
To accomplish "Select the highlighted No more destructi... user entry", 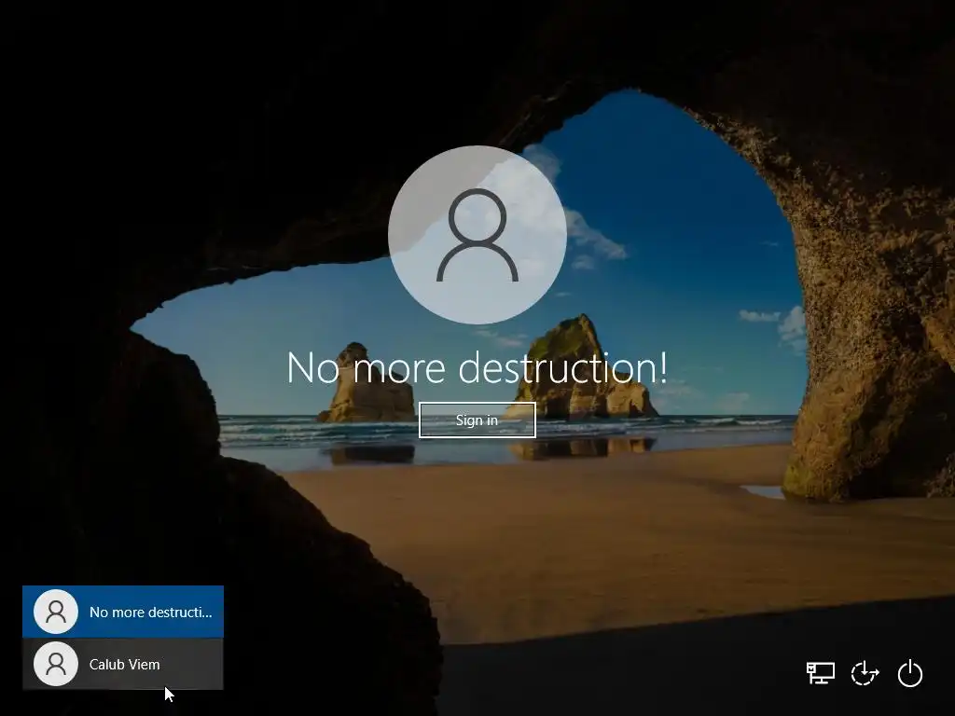I will pyautogui.click(x=123, y=612).
